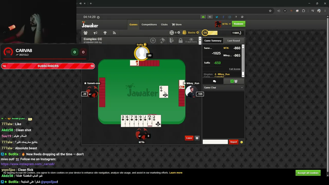Image resolution: width=329 pixels, height=185 pixels.
Task: Expand the Game Chat dropdown
Action: pos(223,88)
